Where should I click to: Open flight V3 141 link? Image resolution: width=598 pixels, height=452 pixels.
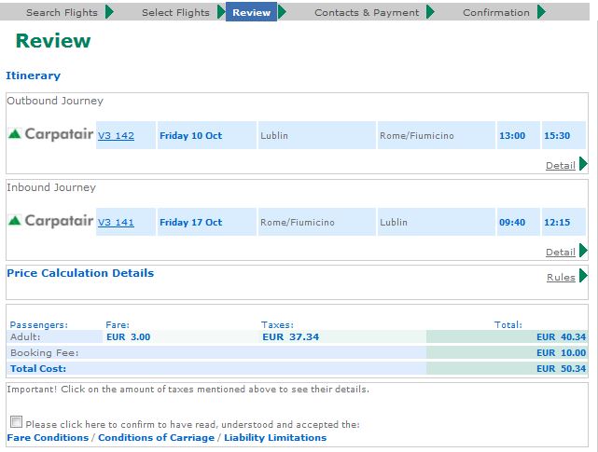[116, 222]
